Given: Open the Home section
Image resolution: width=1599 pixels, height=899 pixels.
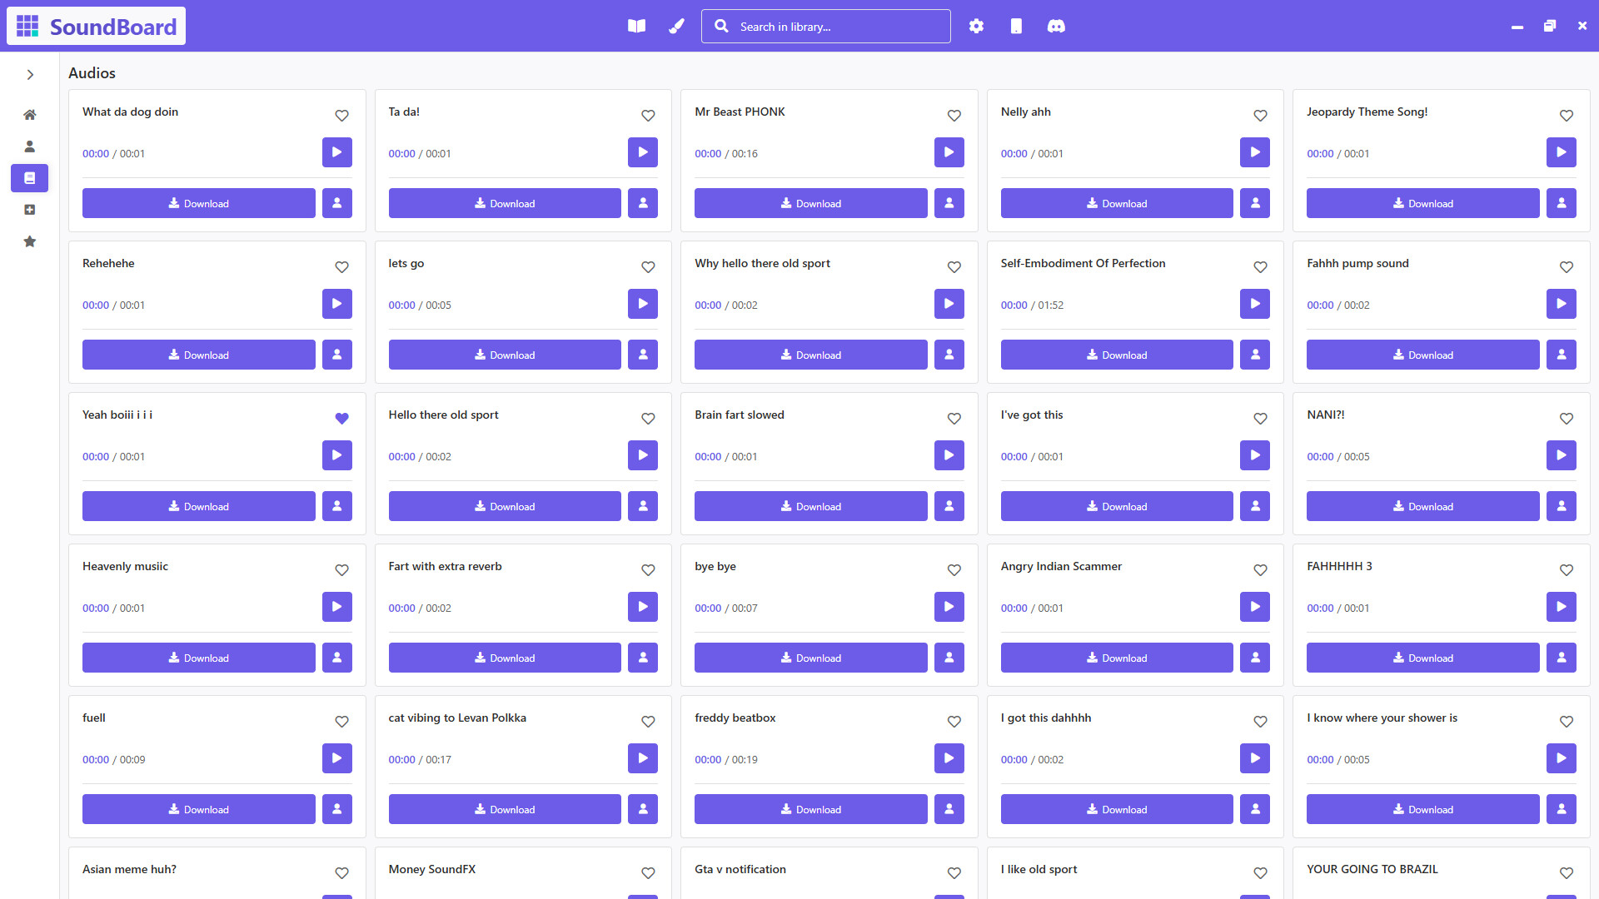Looking at the screenshot, I should 29,114.
